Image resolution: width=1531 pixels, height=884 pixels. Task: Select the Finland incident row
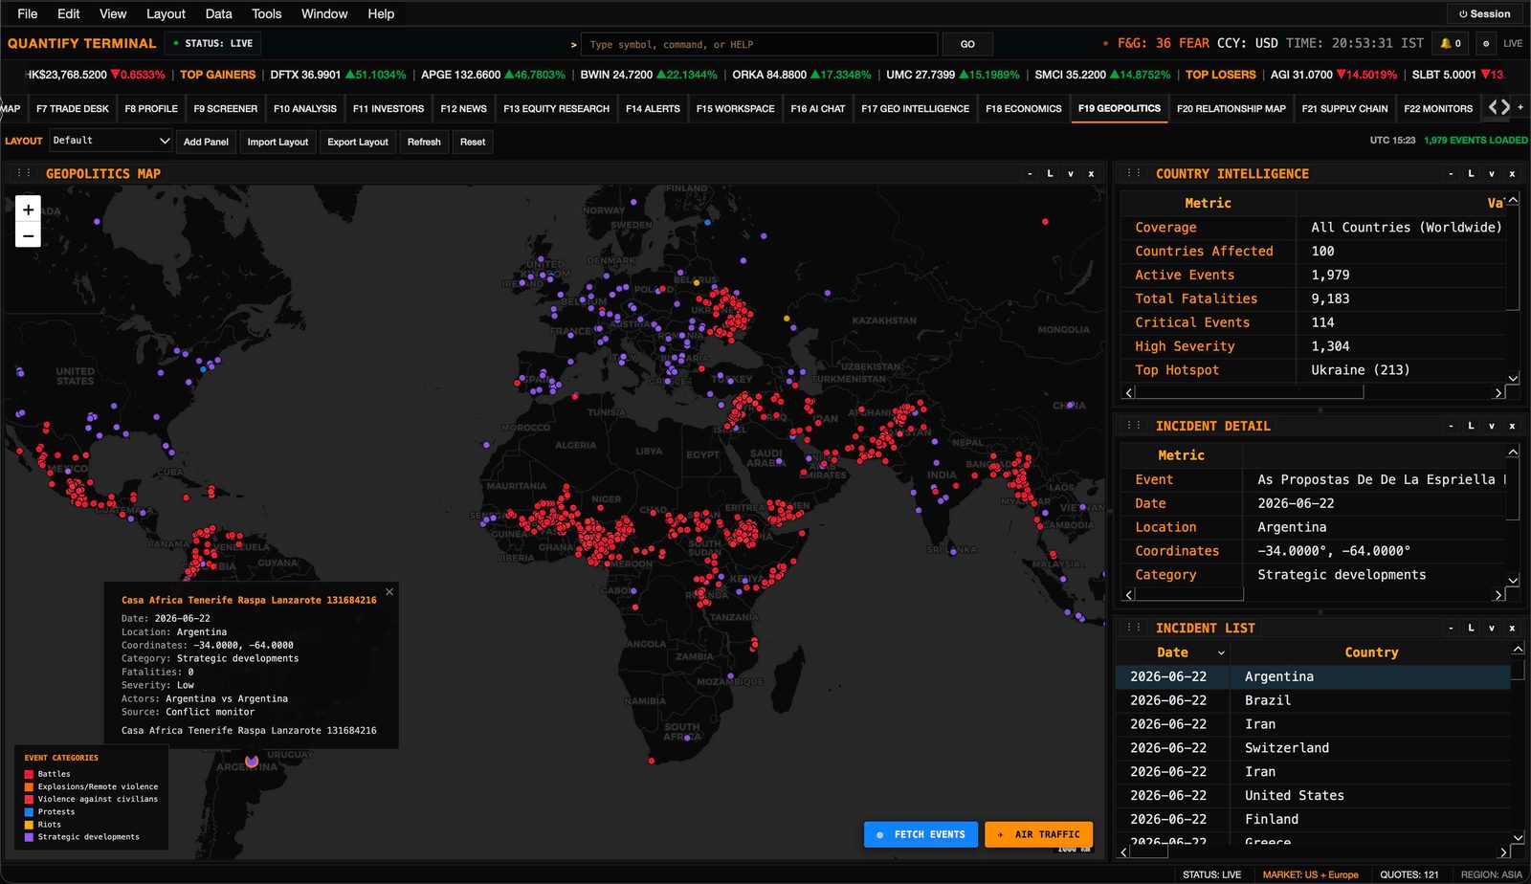tap(1313, 819)
